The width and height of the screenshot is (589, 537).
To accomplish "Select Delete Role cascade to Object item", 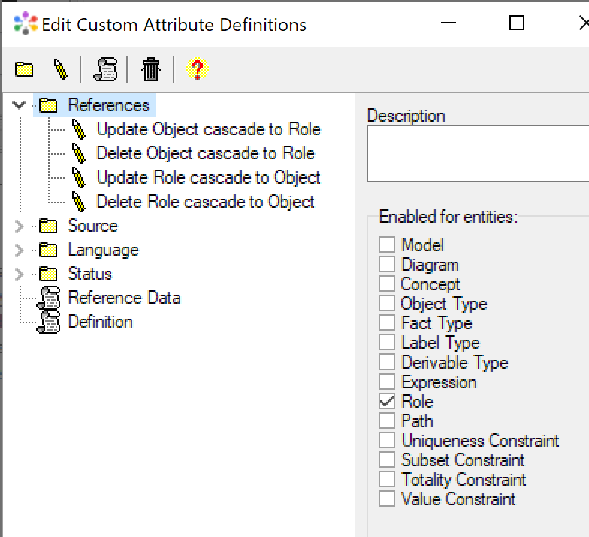I will click(205, 202).
